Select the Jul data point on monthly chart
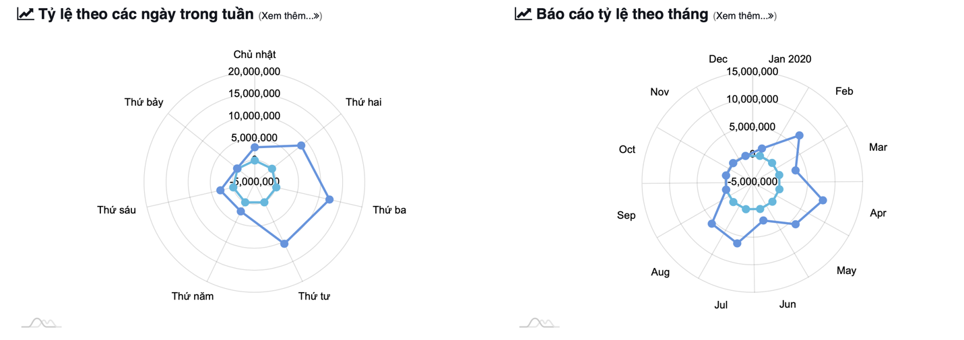 coord(737,243)
